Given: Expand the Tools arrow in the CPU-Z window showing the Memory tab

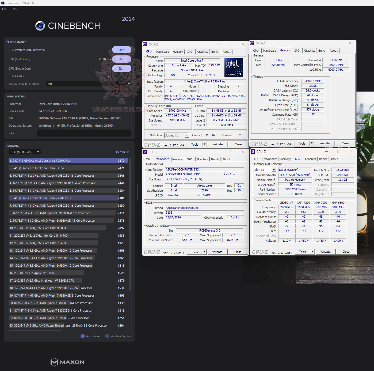Looking at the screenshot, I should [x=311, y=143].
